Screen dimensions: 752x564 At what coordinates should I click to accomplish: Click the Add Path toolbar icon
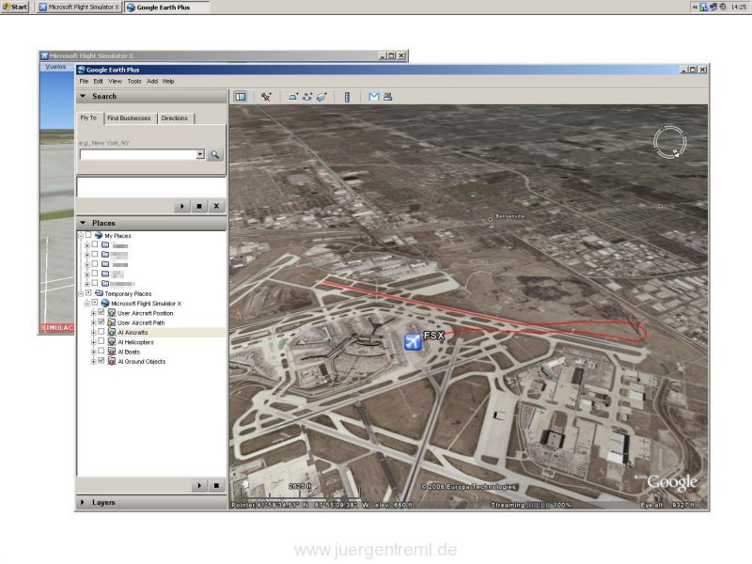(x=307, y=97)
